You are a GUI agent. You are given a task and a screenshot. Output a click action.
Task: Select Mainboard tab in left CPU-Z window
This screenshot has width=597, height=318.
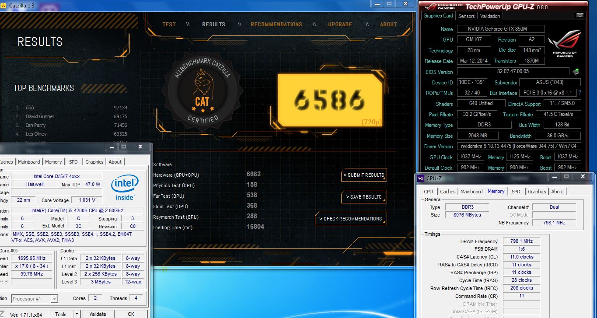point(29,162)
